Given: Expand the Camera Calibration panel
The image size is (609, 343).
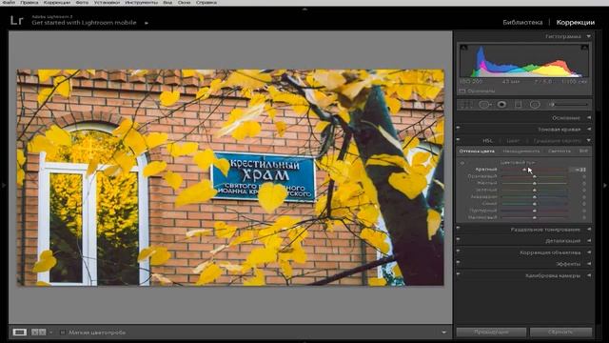Looking at the screenshot, I should pyautogui.click(x=589, y=275).
